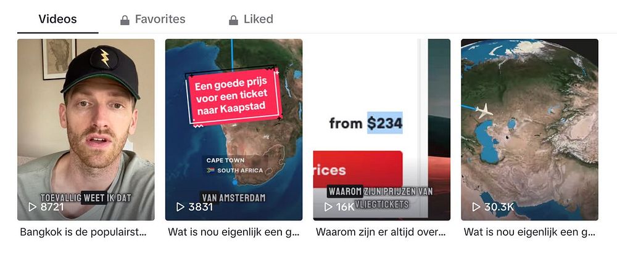Open the globe with airplane video
This screenshot has height=274, width=617.
click(529, 129)
